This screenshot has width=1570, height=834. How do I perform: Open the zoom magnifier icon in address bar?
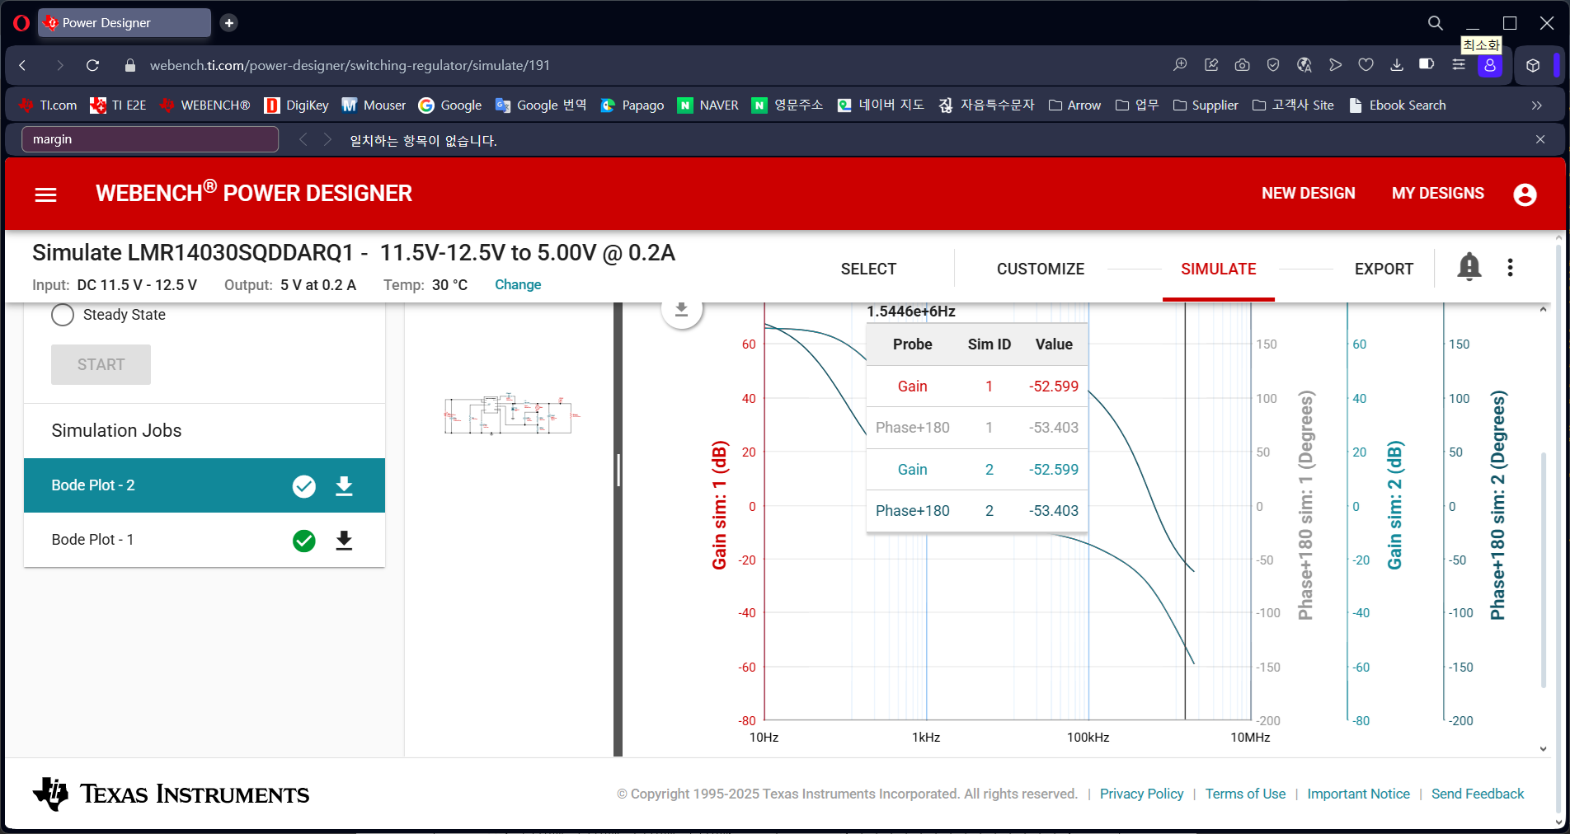(x=1181, y=65)
